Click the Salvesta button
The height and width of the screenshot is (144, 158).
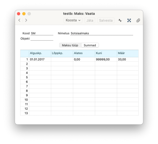click(x=106, y=20)
